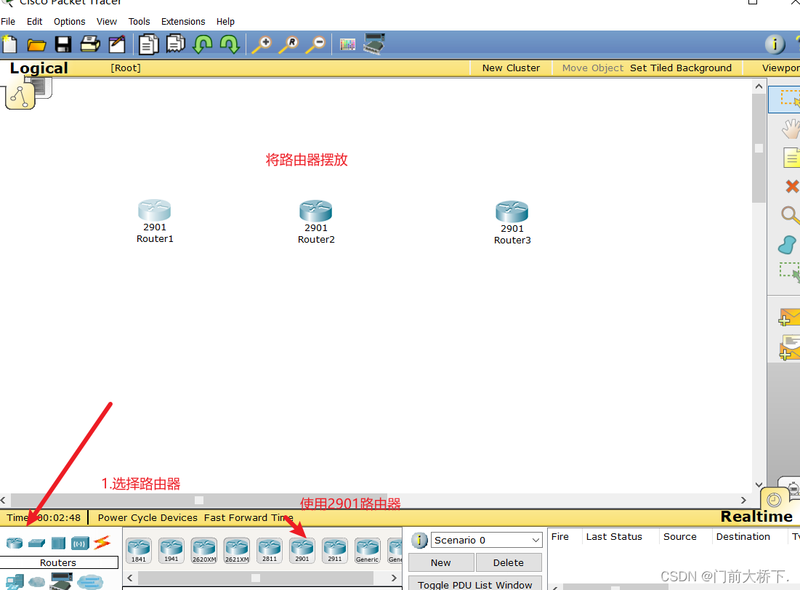
Task: Click the Delete scenario button
Action: click(x=508, y=562)
